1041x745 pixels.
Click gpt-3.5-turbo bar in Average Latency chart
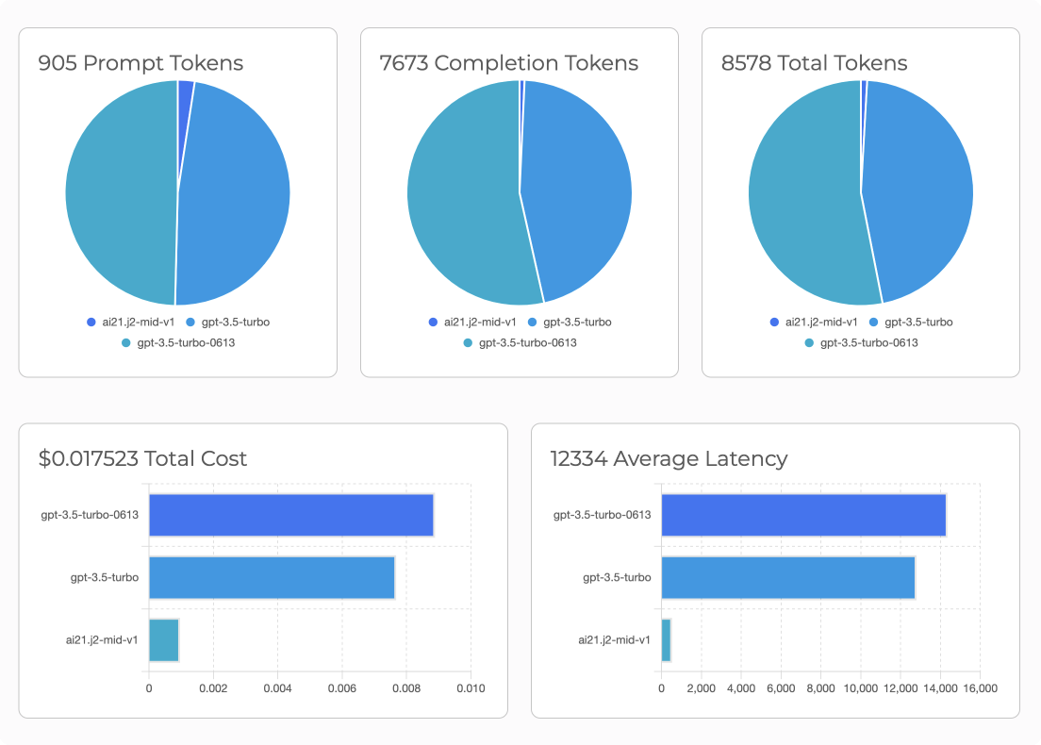click(x=787, y=577)
